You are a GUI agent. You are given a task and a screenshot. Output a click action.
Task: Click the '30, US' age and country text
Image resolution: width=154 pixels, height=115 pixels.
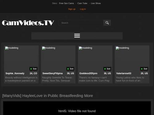click(x=107, y=73)
